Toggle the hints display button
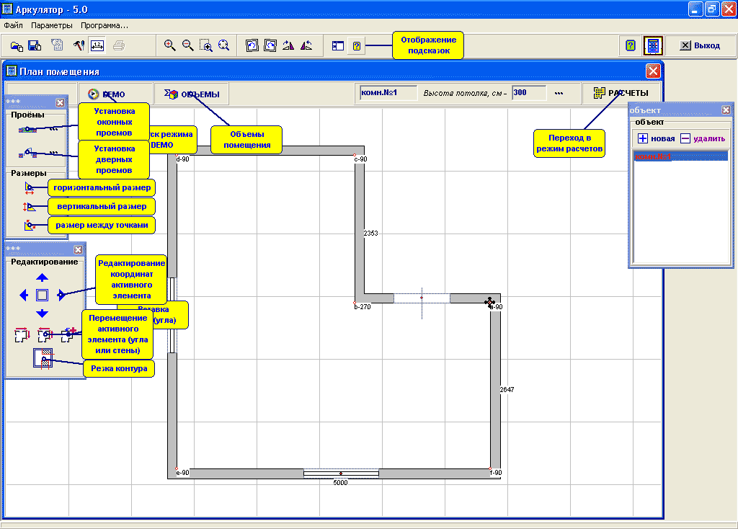Image resolution: width=738 pixels, height=529 pixels. point(356,45)
